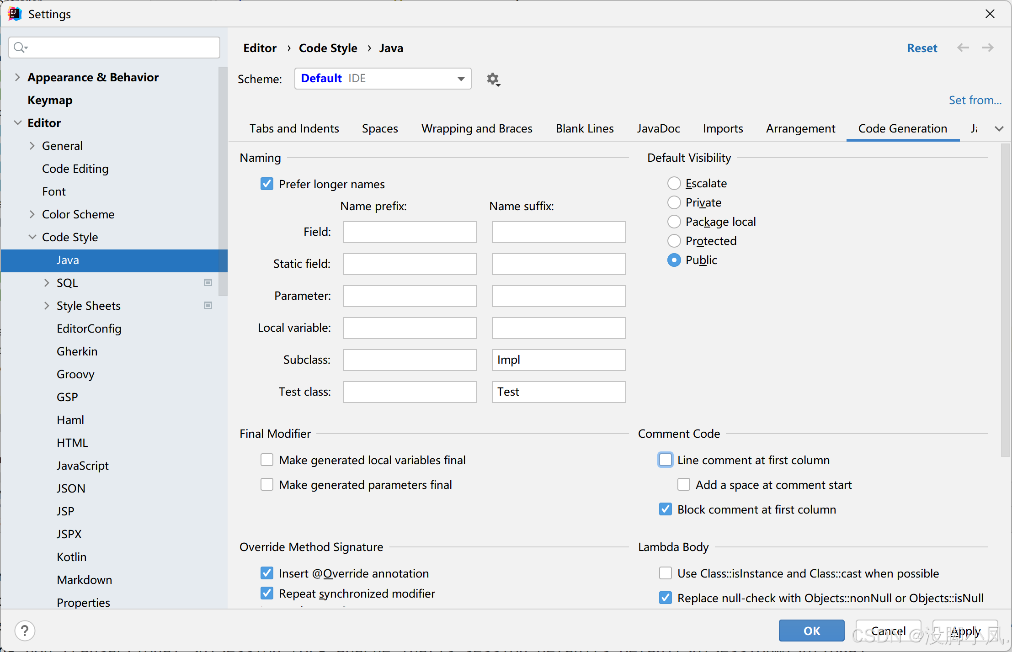1012x652 pixels.
Task: Click the scheme gear settings icon
Action: (493, 79)
